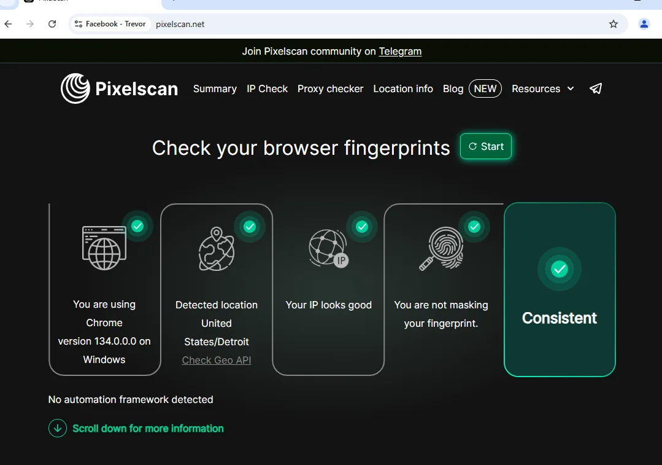Image resolution: width=662 pixels, height=465 pixels.
Task: Click the IP network globe icon
Action: [328, 249]
